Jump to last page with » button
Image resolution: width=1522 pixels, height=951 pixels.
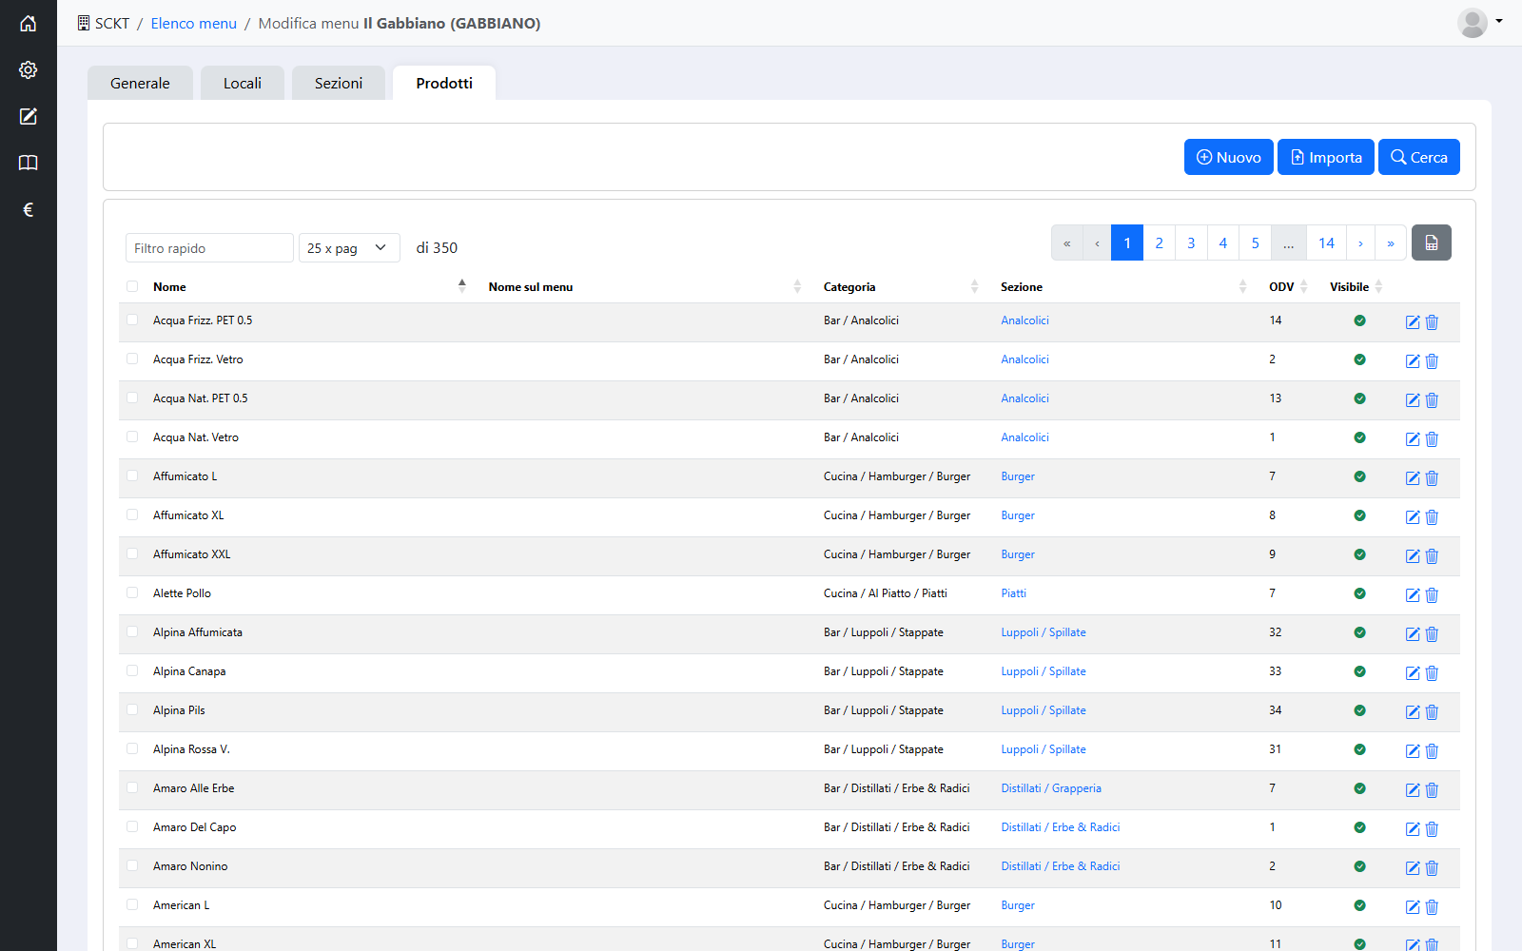(1391, 243)
